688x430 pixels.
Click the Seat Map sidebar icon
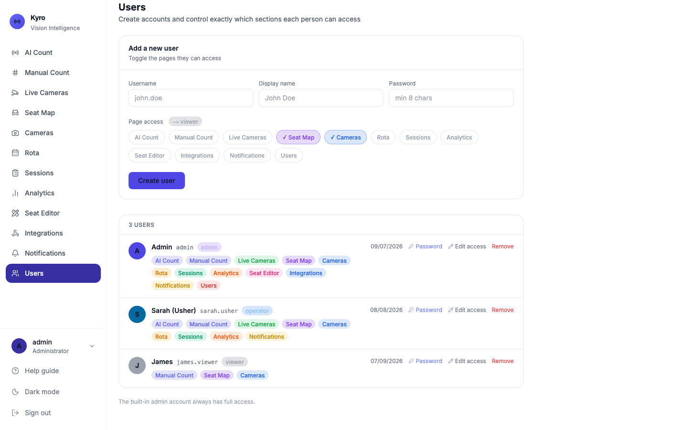tap(15, 113)
